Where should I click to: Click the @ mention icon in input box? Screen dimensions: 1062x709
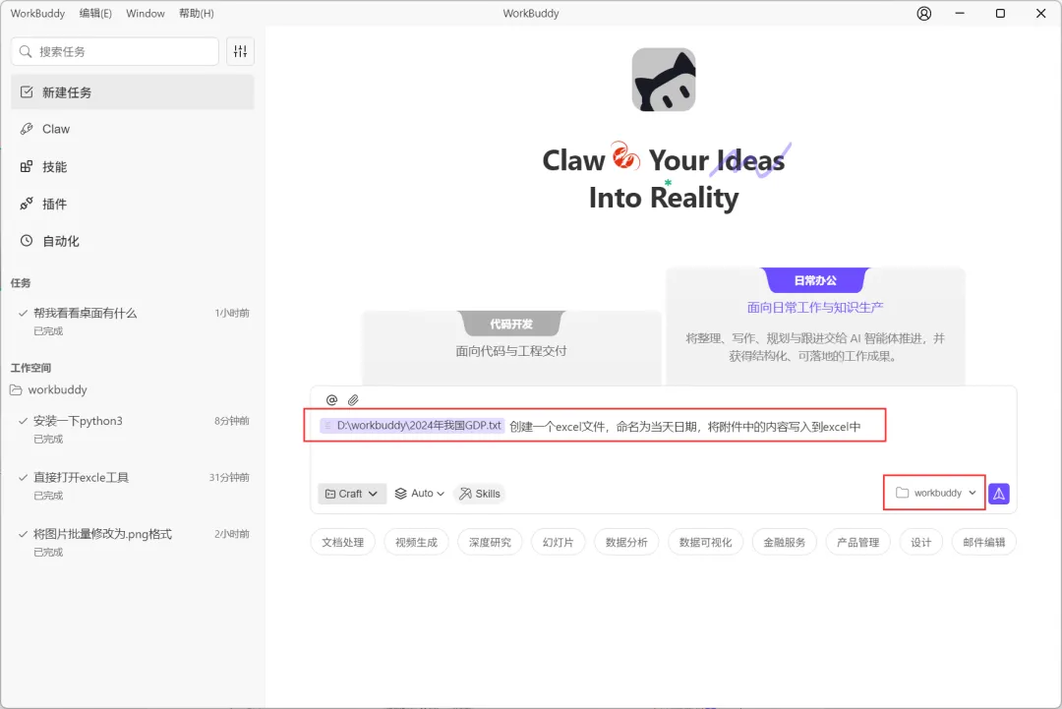(332, 400)
